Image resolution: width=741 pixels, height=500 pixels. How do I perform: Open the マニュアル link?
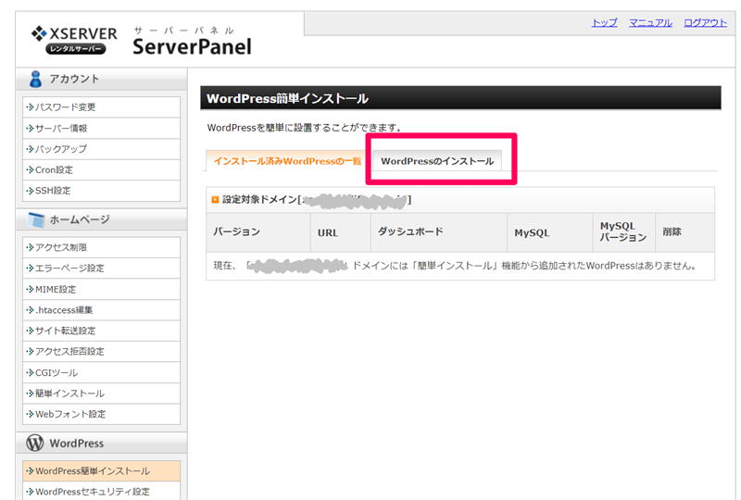[650, 22]
